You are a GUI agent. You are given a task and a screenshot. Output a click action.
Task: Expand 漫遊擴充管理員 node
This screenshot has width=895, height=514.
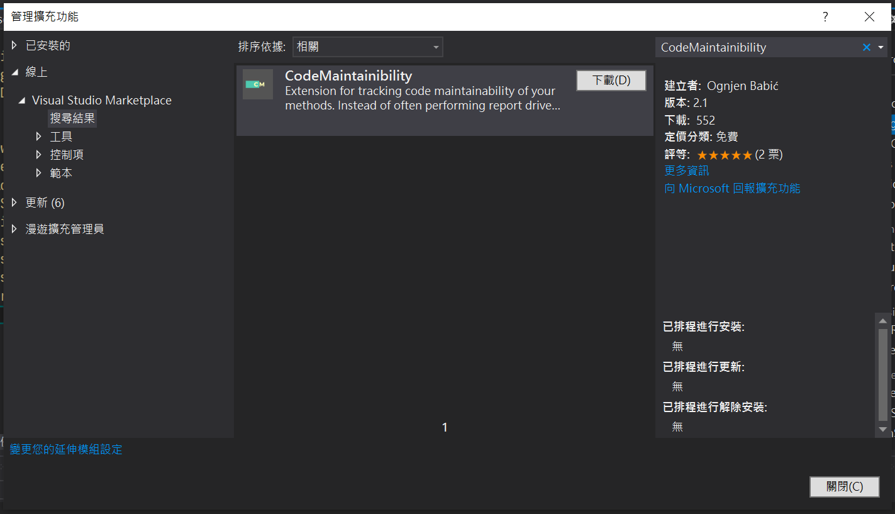[14, 229]
